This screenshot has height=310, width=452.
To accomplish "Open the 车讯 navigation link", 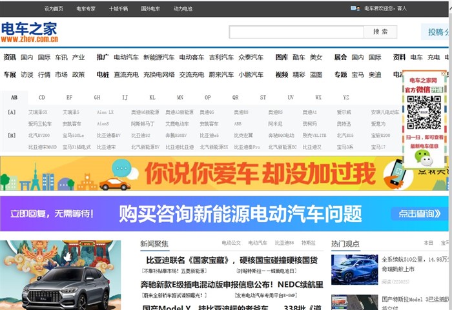I will (x=61, y=57).
